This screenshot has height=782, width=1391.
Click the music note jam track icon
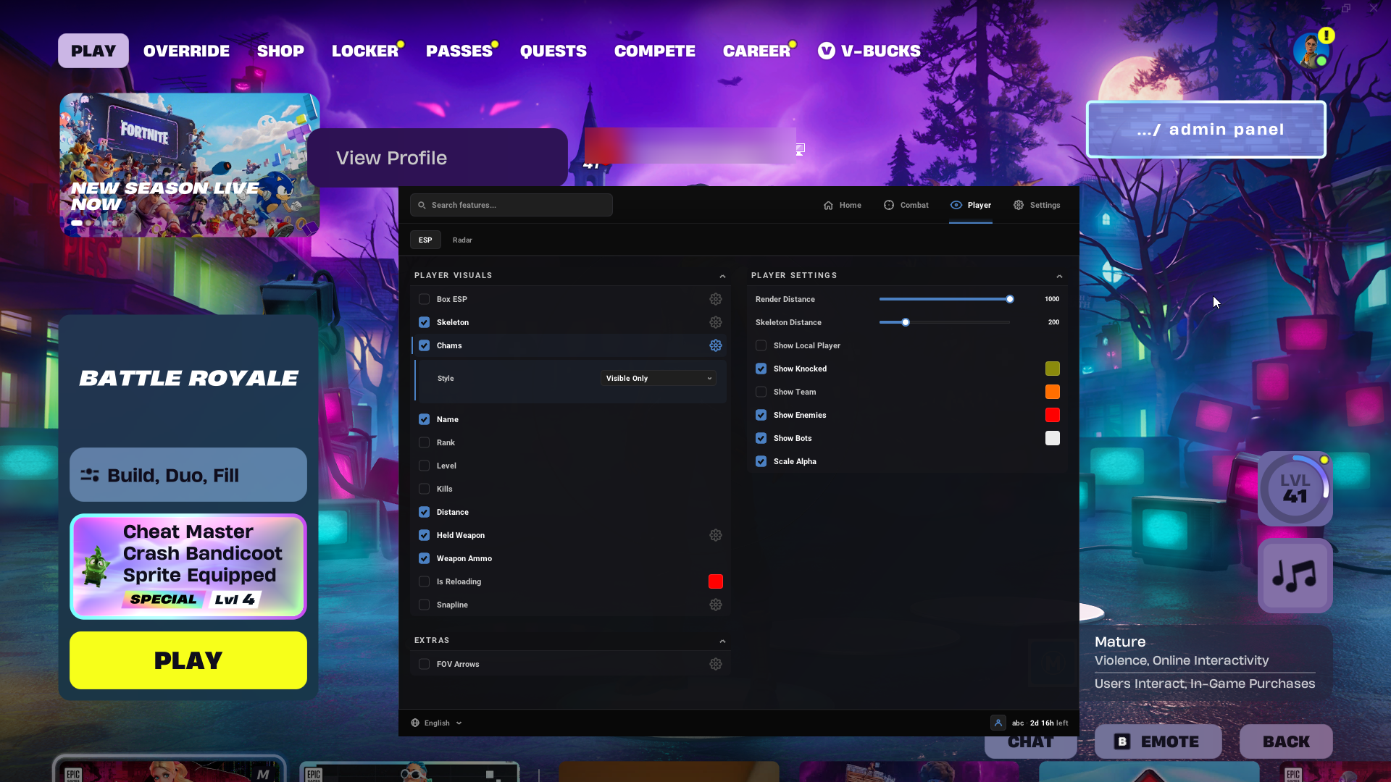[x=1295, y=576]
